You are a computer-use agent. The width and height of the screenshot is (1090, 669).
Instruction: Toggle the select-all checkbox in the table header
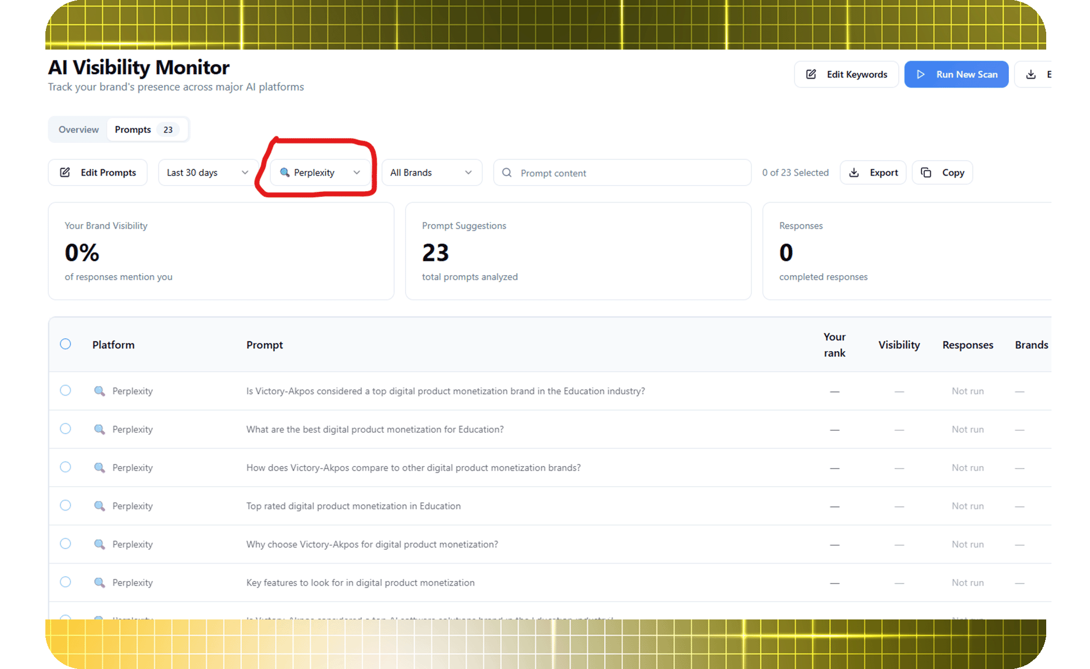pos(65,344)
